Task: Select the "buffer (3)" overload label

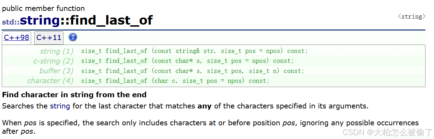Action: [56, 71]
